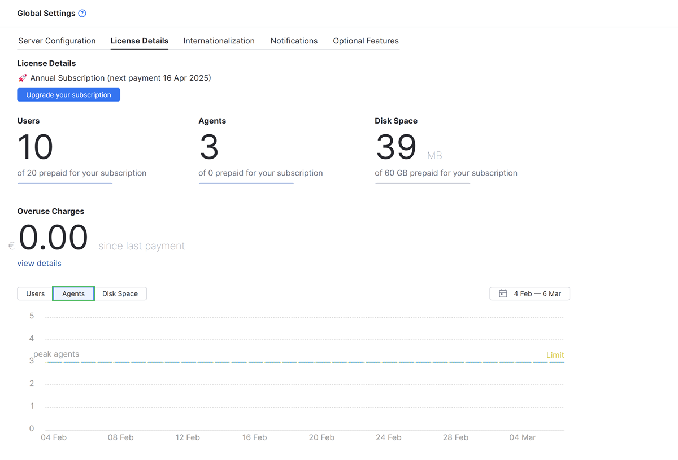The height and width of the screenshot is (460, 678).
Task: Follow the view details link
Action: (39, 264)
